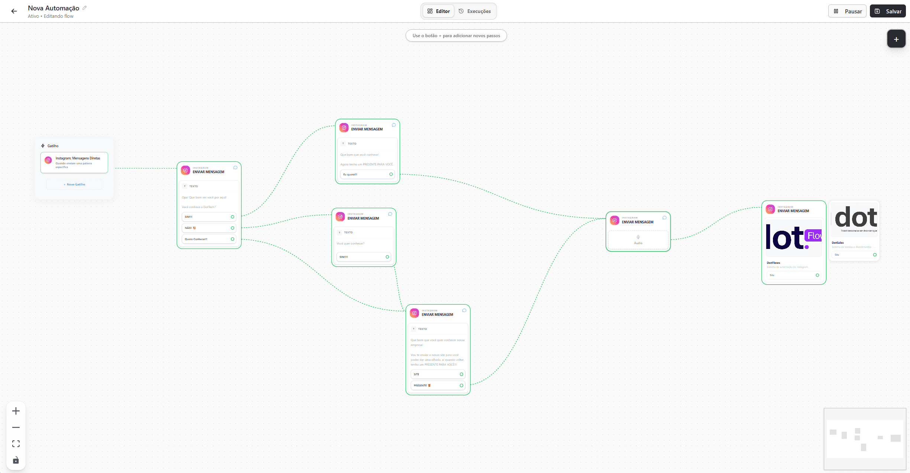910x473 pixels.
Task: Click the + icon to add a new step
Action: tap(896, 39)
